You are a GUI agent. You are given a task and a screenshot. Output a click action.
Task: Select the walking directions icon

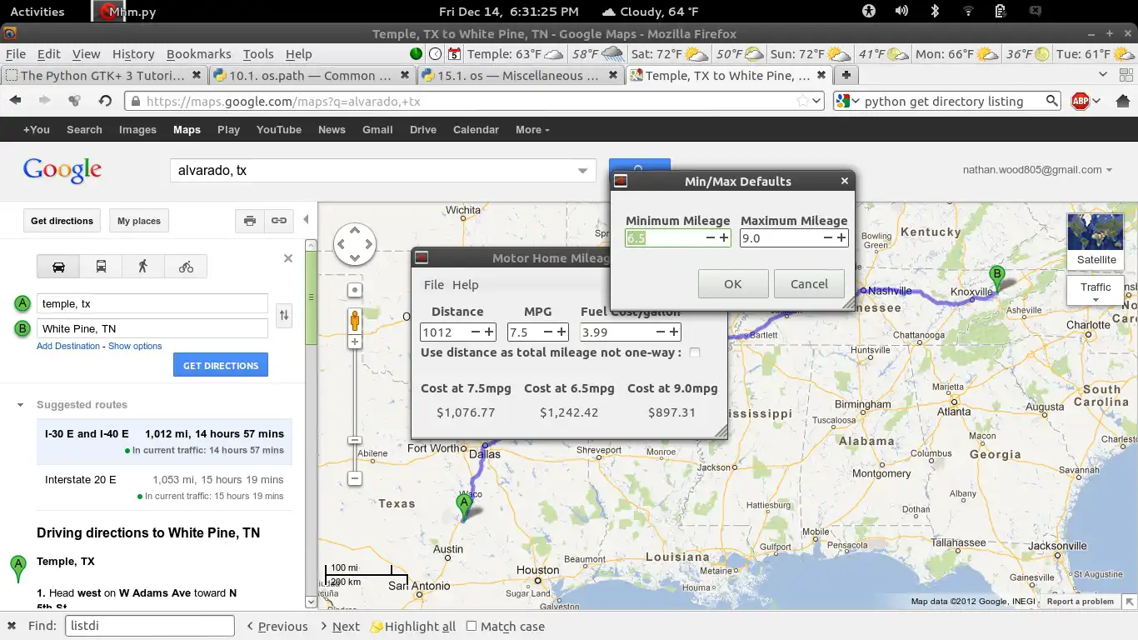point(143,267)
